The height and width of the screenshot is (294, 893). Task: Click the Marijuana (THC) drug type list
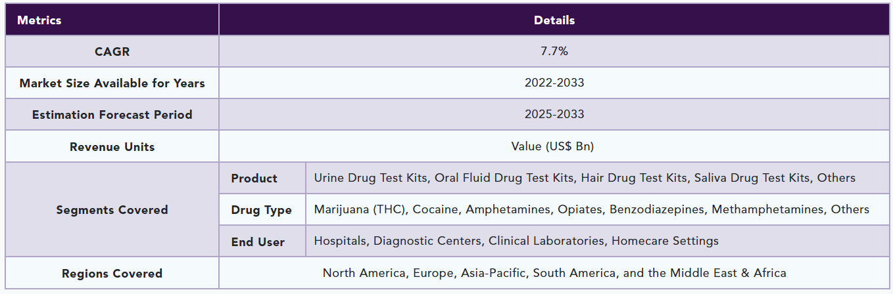point(591,209)
